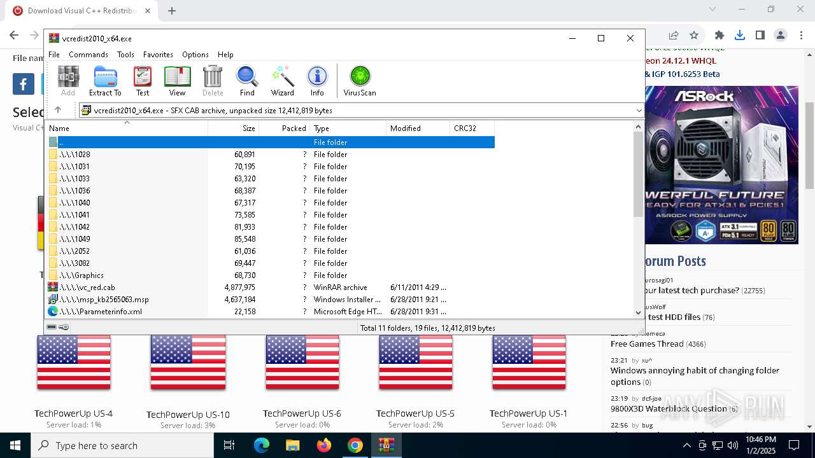Select the Graphics folder row
Image resolution: width=815 pixels, height=458 pixels.
pyautogui.click(x=271, y=275)
